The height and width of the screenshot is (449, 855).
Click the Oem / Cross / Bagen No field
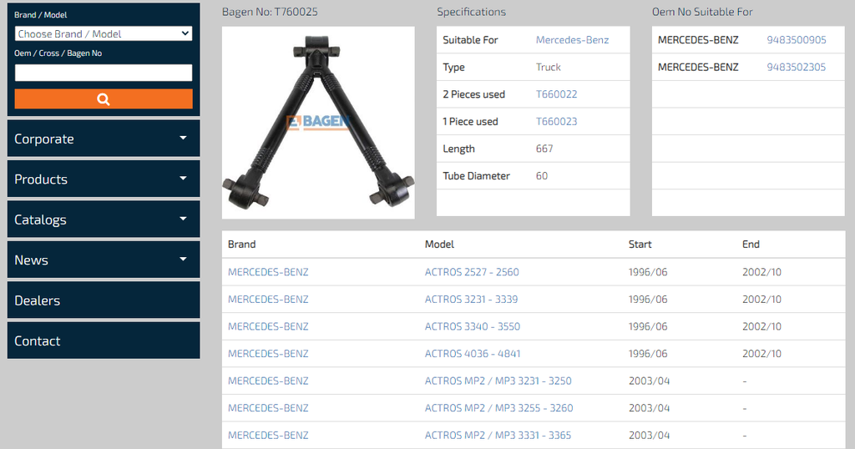click(x=104, y=73)
